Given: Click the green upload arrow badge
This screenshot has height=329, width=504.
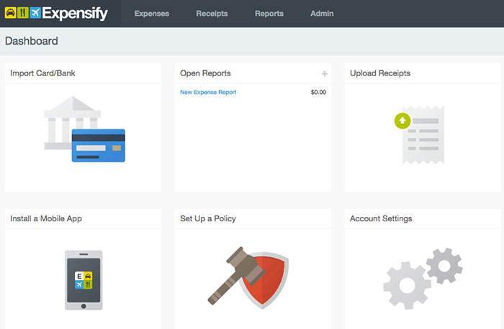Looking at the screenshot, I should tap(402, 121).
